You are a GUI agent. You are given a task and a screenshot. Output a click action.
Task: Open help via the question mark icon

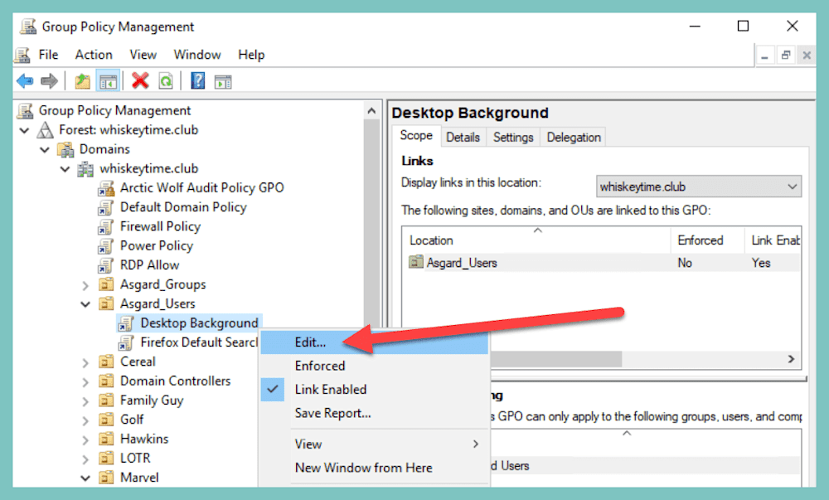196,80
